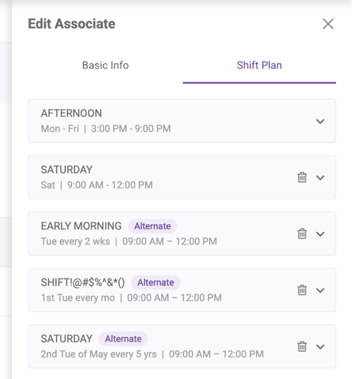Close the Edit Associate panel
This screenshot has width=352, height=379.
(x=328, y=24)
